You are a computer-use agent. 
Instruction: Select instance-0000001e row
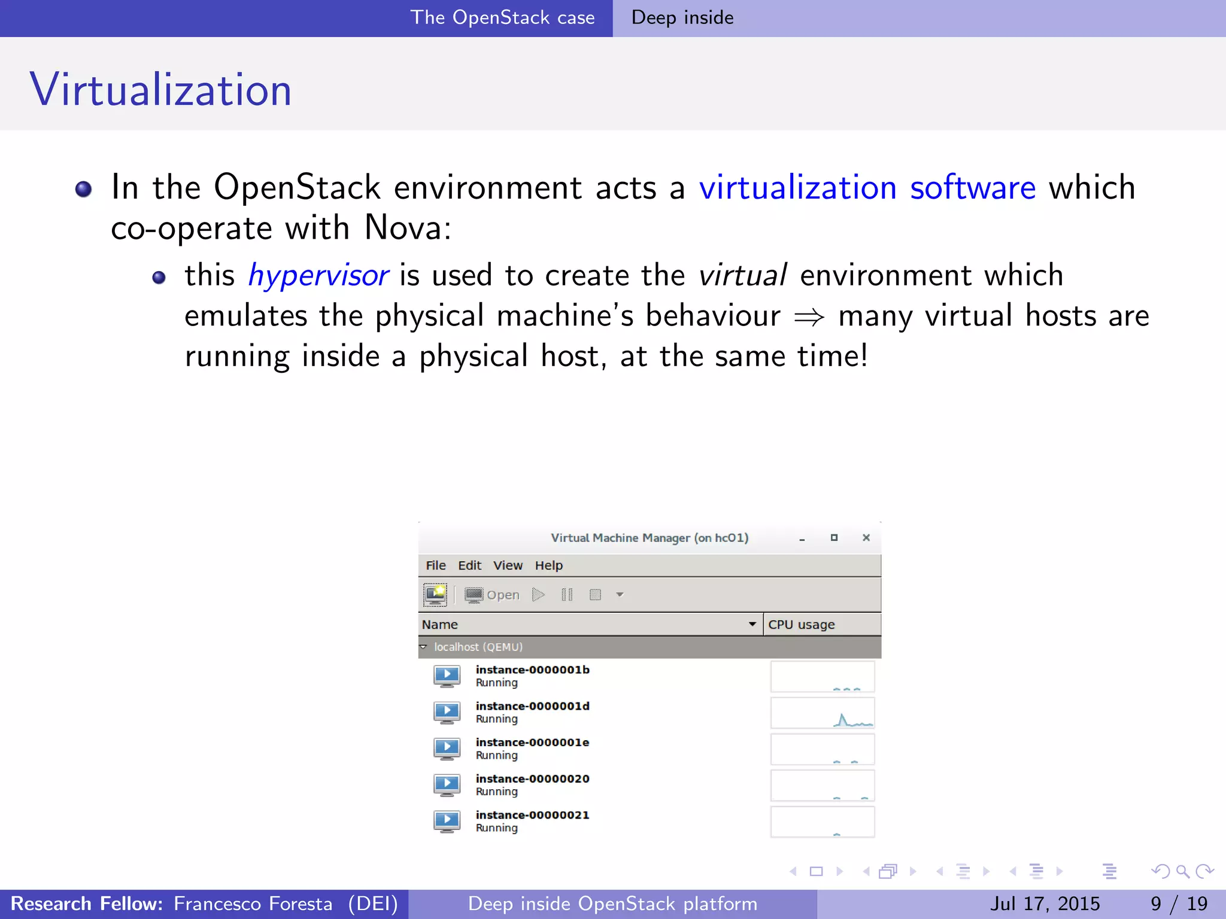(x=650, y=749)
